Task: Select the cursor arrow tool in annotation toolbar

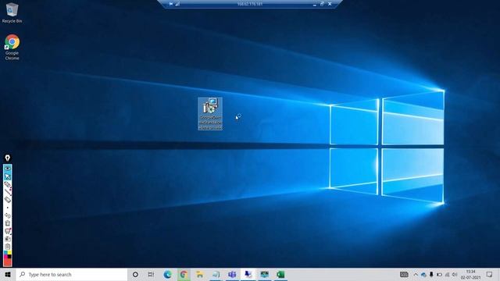Action: [7, 176]
